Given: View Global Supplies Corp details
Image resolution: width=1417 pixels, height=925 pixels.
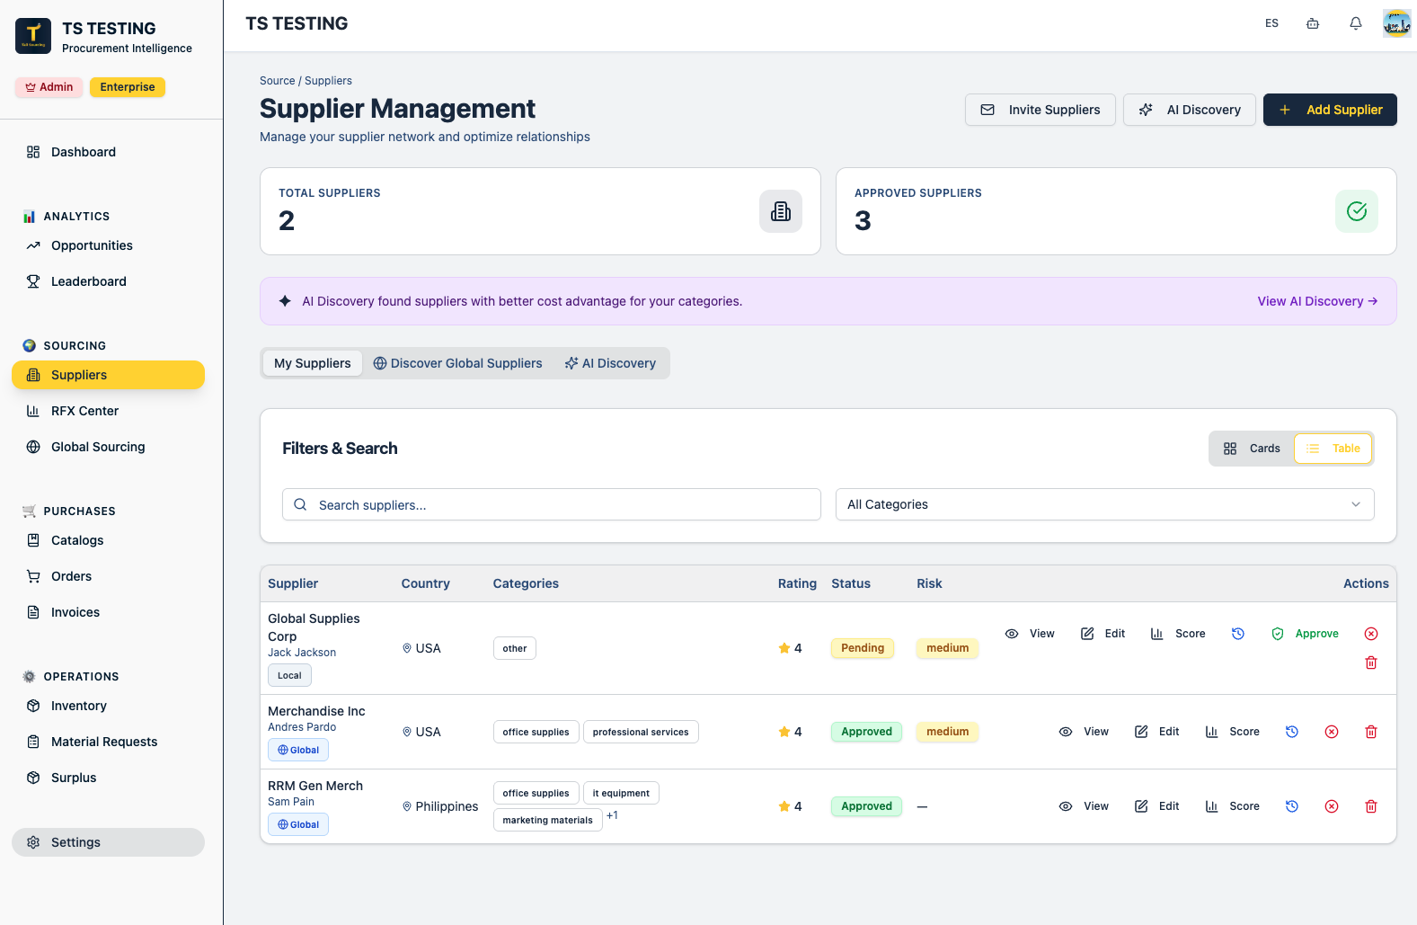Looking at the screenshot, I should click(x=1030, y=634).
